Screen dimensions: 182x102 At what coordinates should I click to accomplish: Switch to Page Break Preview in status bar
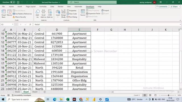pyautogui.click(x=156, y=95)
